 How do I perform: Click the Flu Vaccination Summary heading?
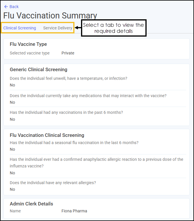tap(50, 15)
